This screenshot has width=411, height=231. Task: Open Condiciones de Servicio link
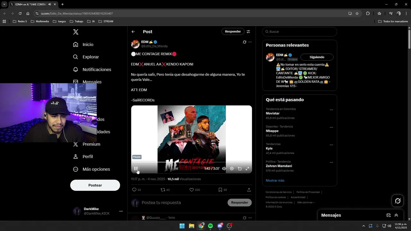279,192
